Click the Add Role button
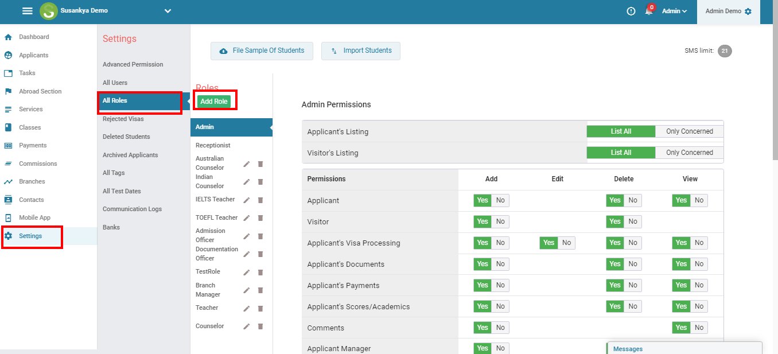The height and width of the screenshot is (354, 778). tap(214, 102)
